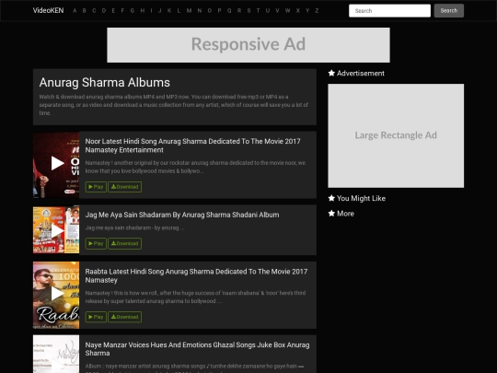Select the Anurag Sharma Albums heading
Image resolution: width=497 pixels, height=373 pixels.
(105, 83)
